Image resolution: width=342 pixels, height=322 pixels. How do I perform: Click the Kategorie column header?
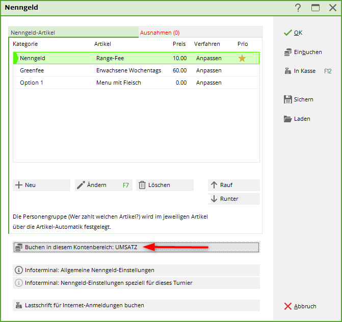pyautogui.click(x=25, y=44)
